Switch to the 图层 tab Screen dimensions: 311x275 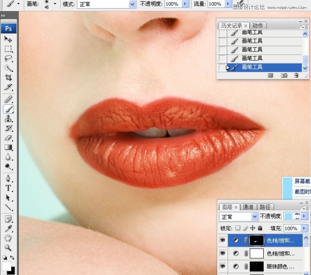[227, 207]
